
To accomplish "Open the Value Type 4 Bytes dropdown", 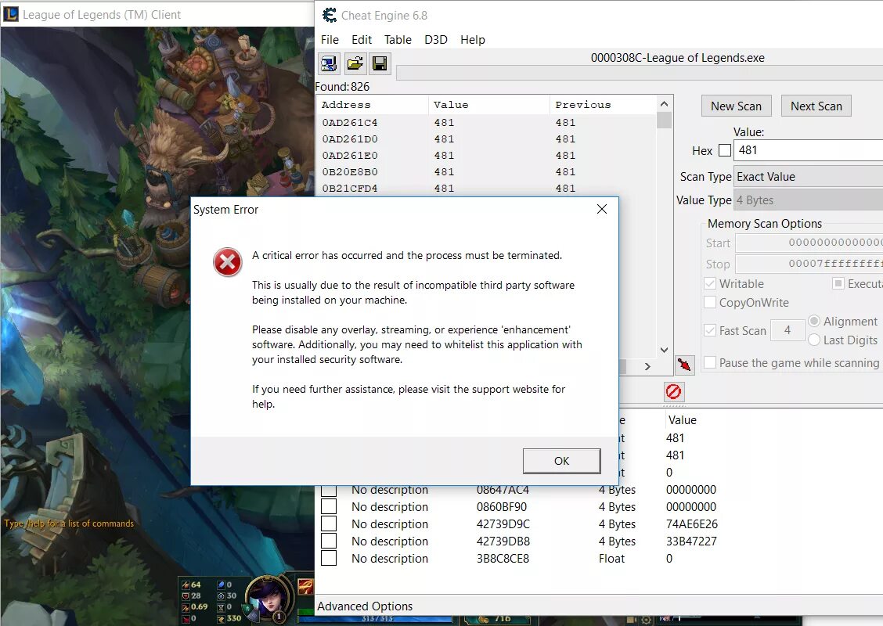I will 809,200.
